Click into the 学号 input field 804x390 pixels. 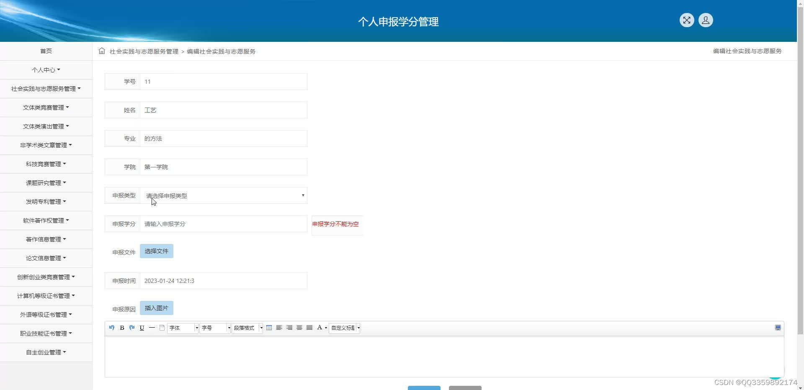(x=224, y=82)
